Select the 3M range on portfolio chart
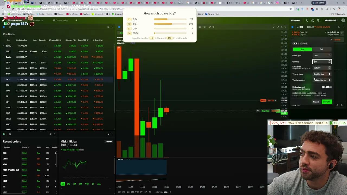The image size is (347, 195). [81, 184]
